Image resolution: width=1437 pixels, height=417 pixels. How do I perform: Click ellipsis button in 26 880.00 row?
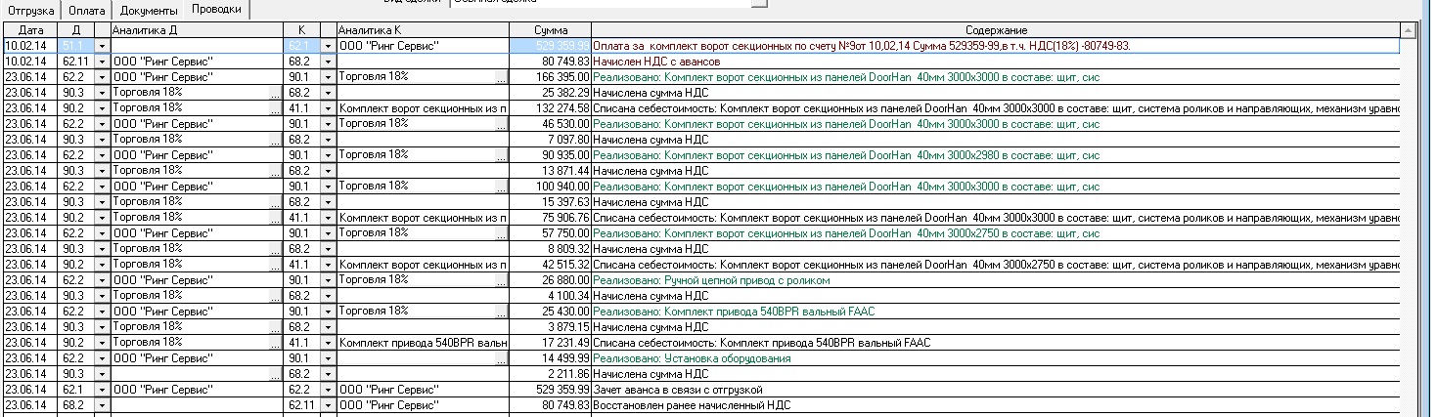[x=501, y=280]
